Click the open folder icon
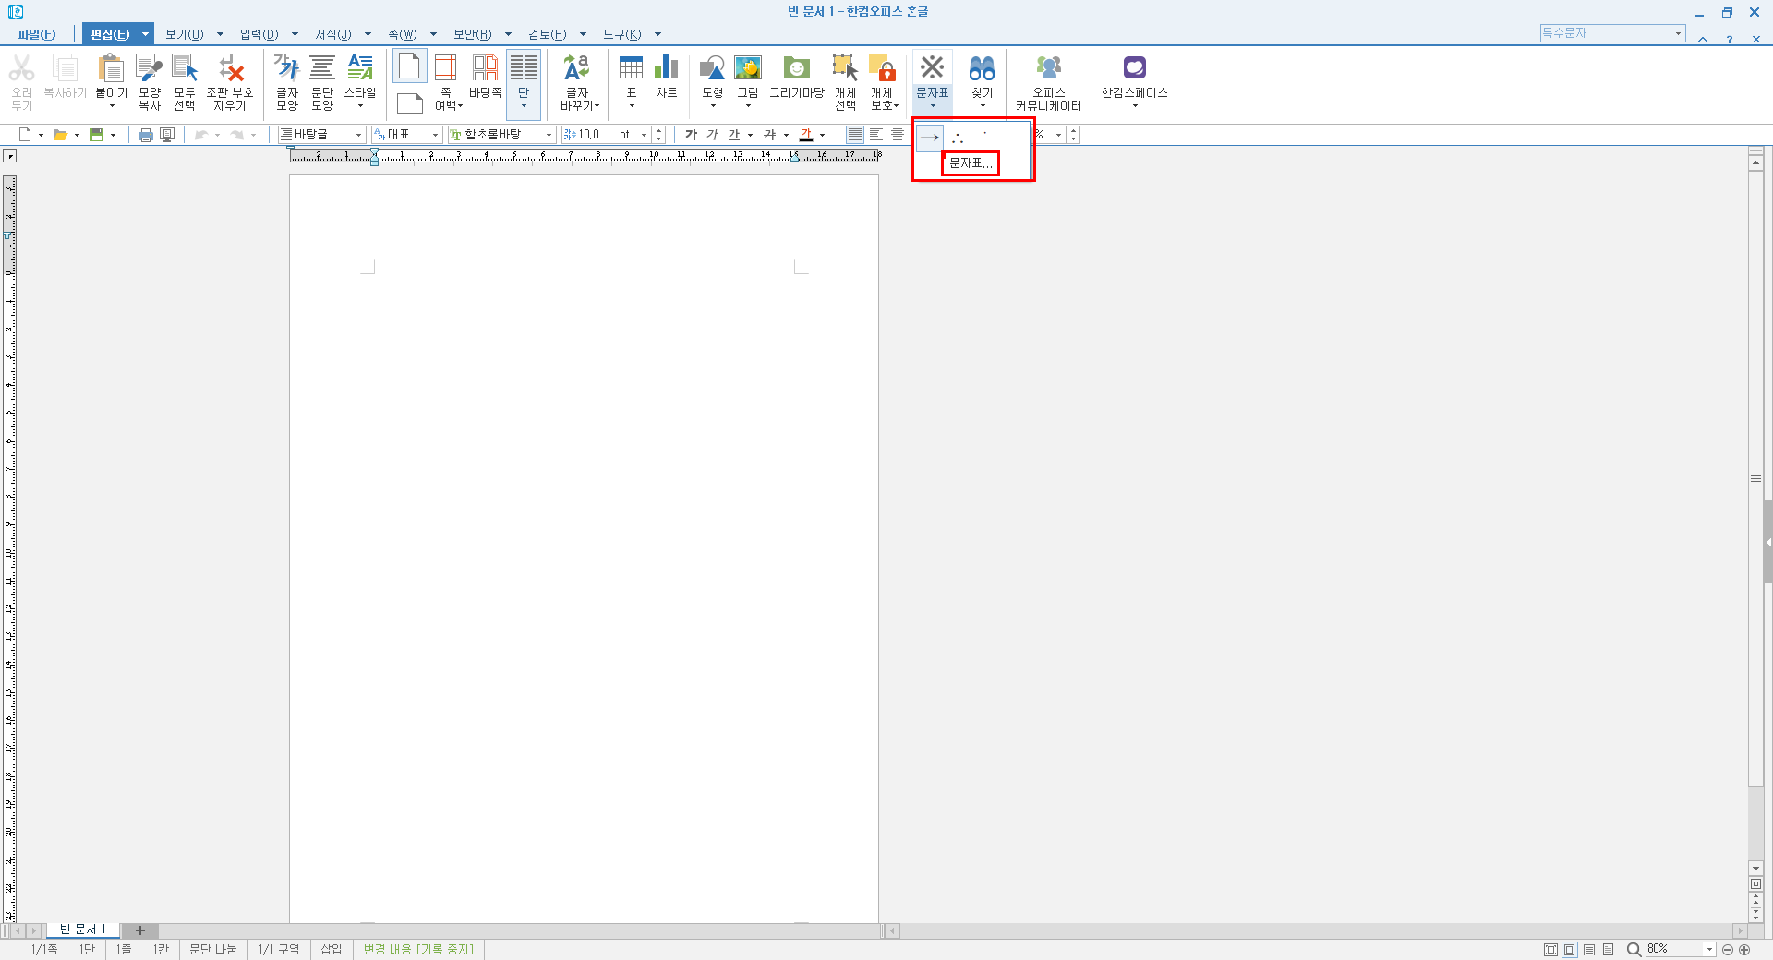The width and height of the screenshot is (1773, 960). coord(60,135)
